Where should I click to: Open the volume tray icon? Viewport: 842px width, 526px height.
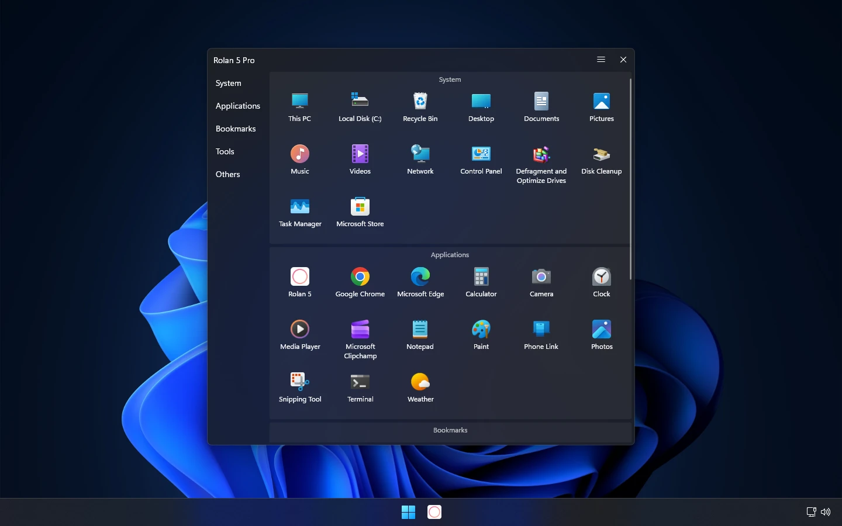click(x=826, y=512)
